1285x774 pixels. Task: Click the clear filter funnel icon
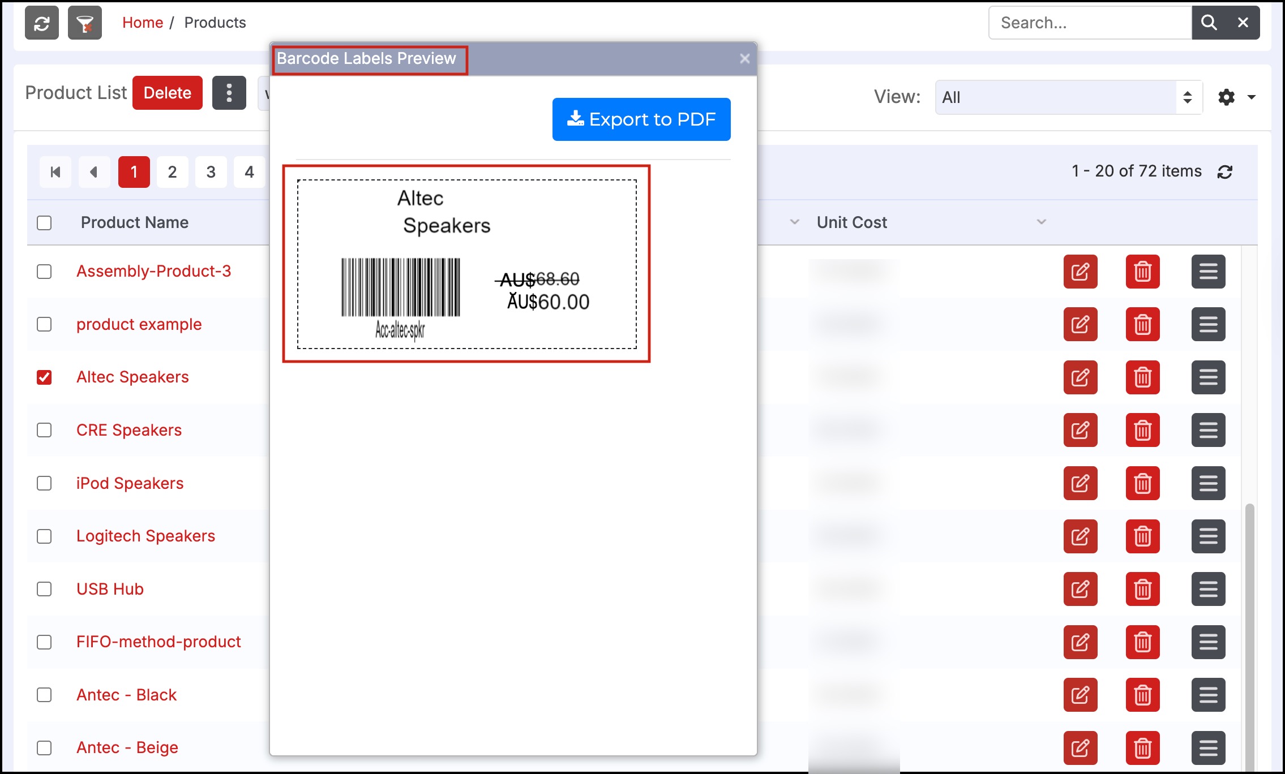tap(85, 23)
